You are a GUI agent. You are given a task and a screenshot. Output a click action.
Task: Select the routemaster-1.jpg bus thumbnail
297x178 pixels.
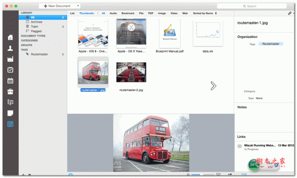pos(93,72)
